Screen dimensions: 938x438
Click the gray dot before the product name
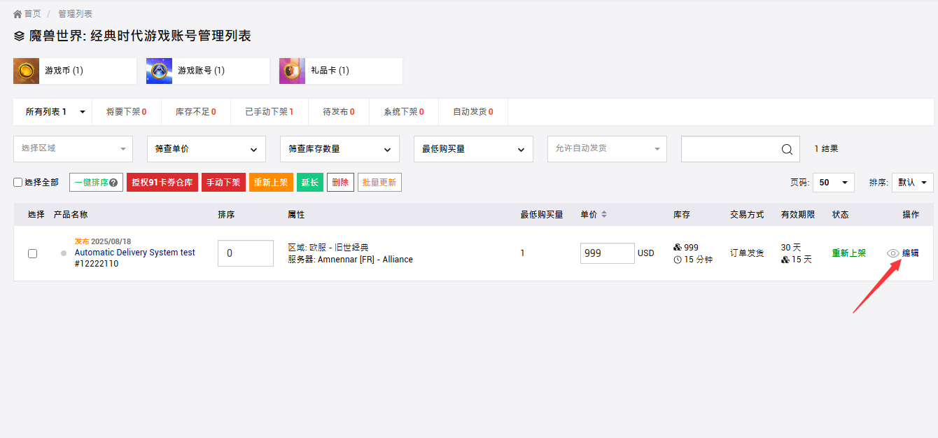63,253
